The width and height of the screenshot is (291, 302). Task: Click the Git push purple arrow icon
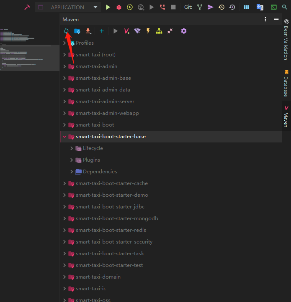tap(210, 8)
